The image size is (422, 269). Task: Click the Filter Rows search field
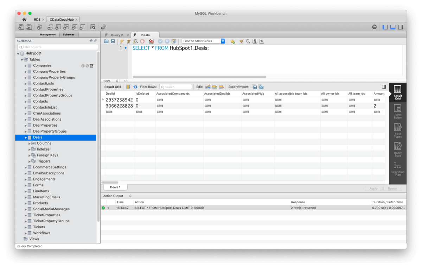pyautogui.click(x=176, y=87)
